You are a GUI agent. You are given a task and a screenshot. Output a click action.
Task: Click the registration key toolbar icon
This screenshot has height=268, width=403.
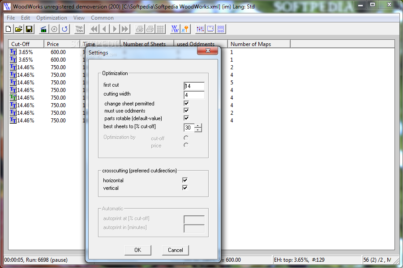click(x=185, y=29)
